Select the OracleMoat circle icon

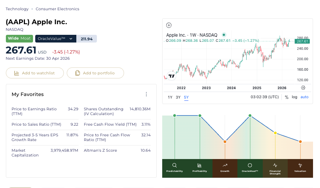tap(250, 165)
